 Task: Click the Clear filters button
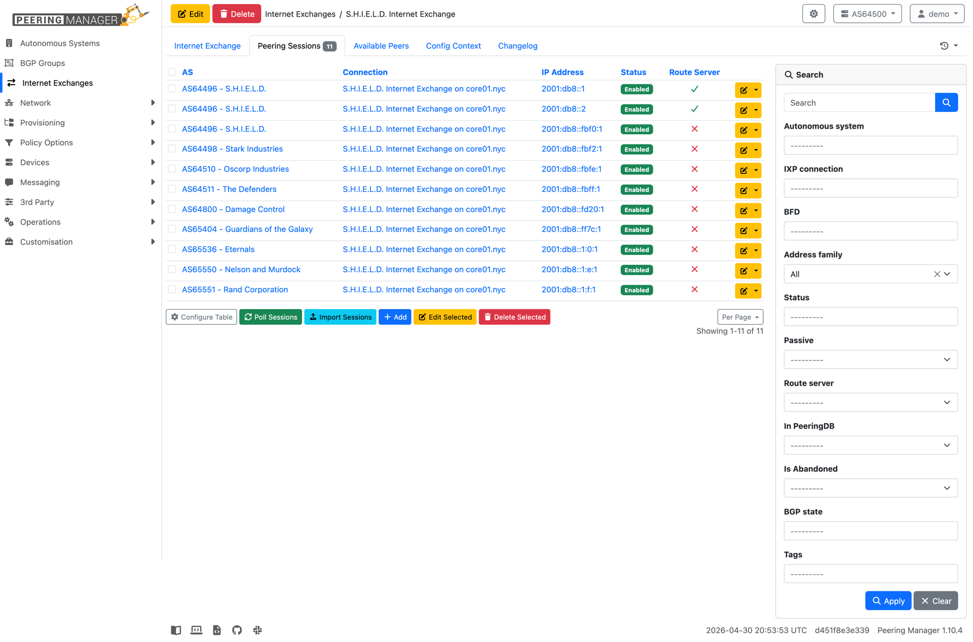click(935, 600)
